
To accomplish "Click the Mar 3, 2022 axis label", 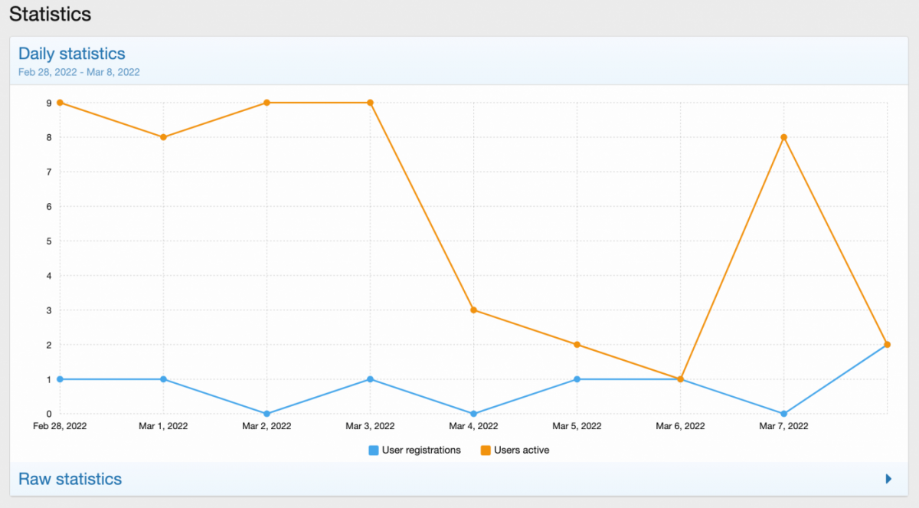I will pos(370,426).
